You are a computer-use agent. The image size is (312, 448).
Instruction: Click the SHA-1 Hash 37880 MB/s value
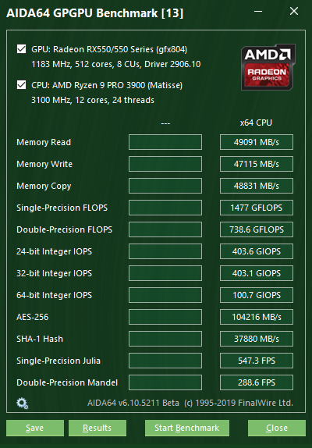[257, 339]
